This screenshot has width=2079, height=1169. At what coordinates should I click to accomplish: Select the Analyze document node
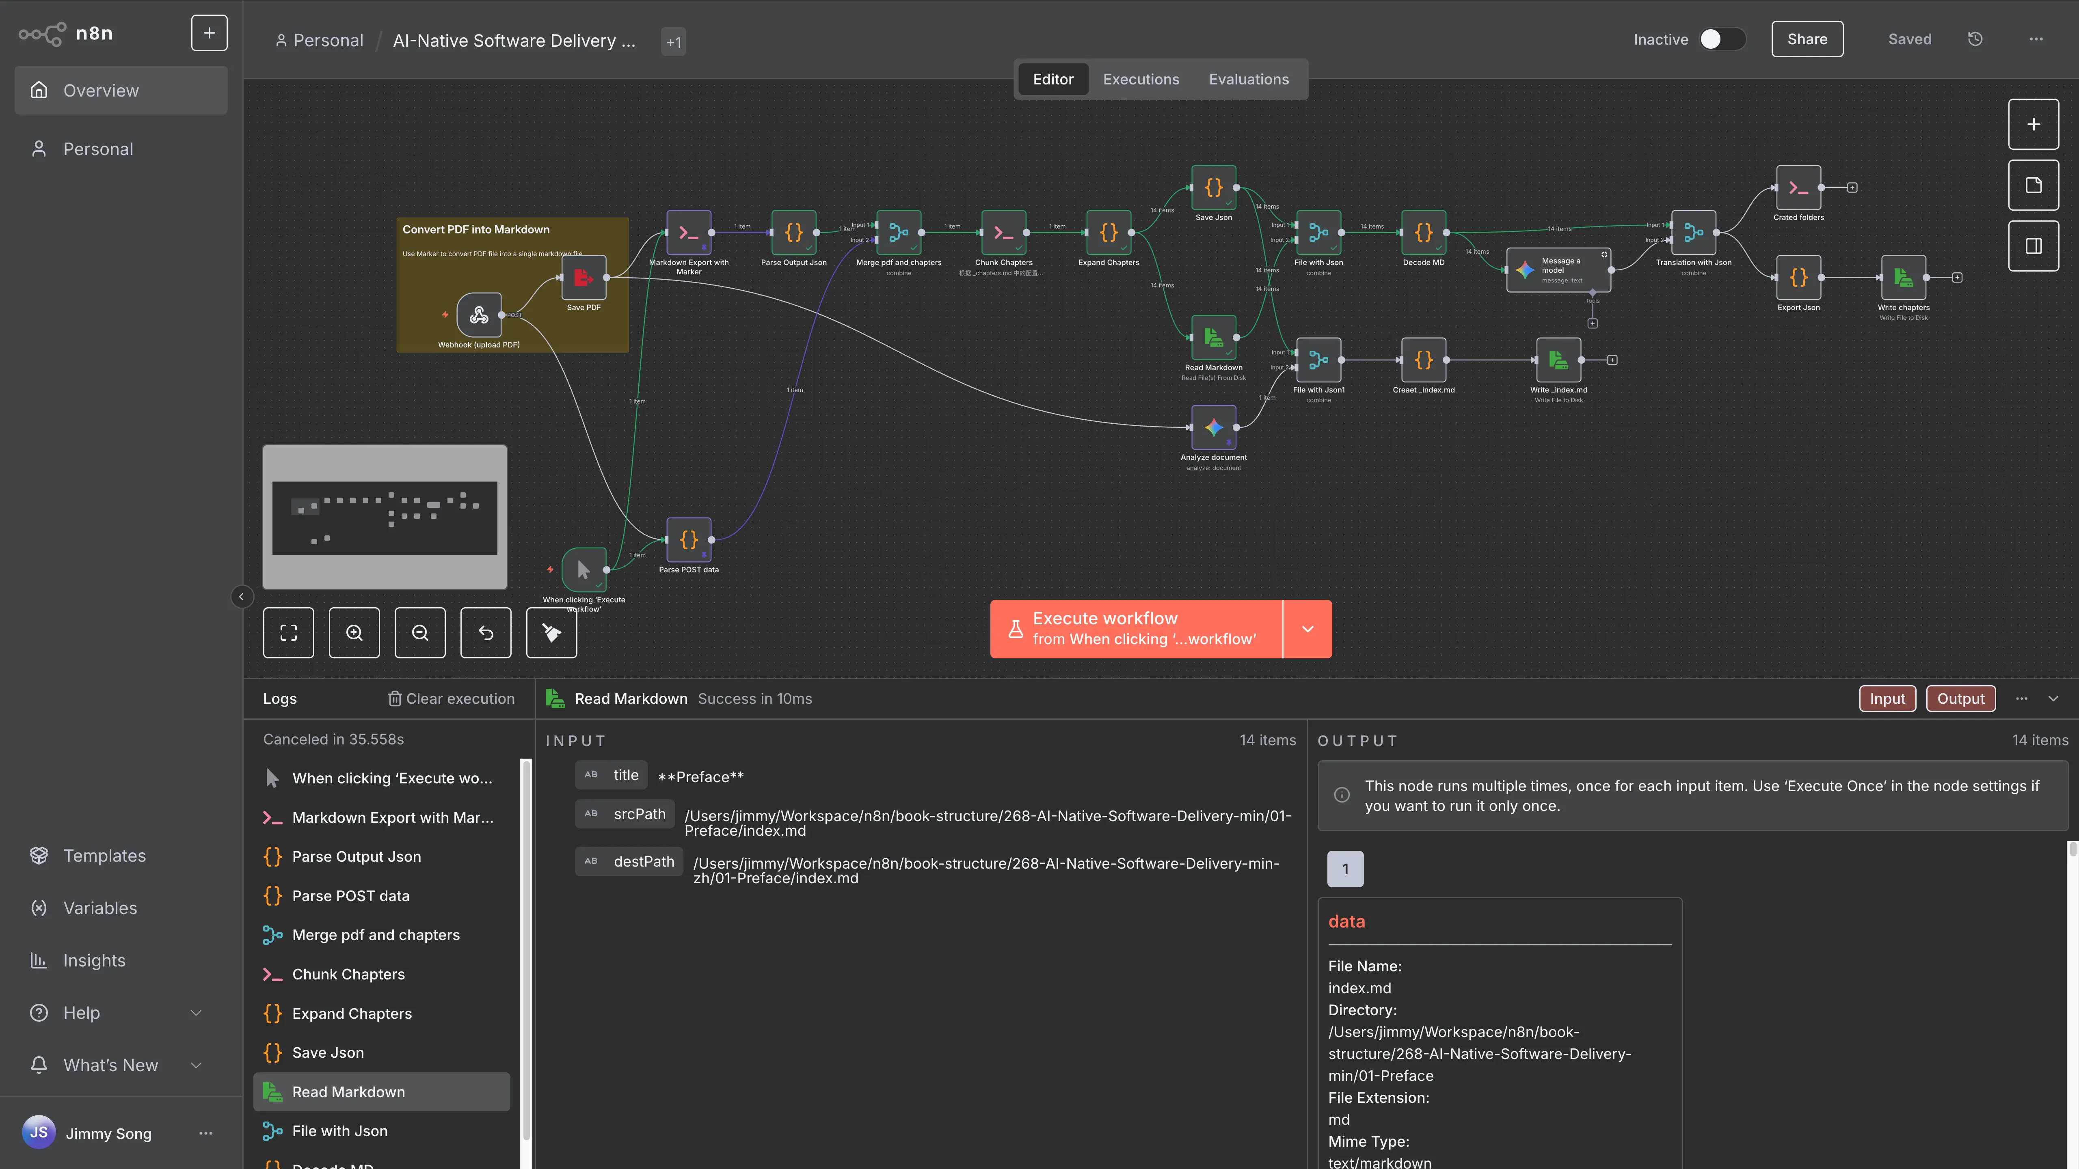[1213, 427]
